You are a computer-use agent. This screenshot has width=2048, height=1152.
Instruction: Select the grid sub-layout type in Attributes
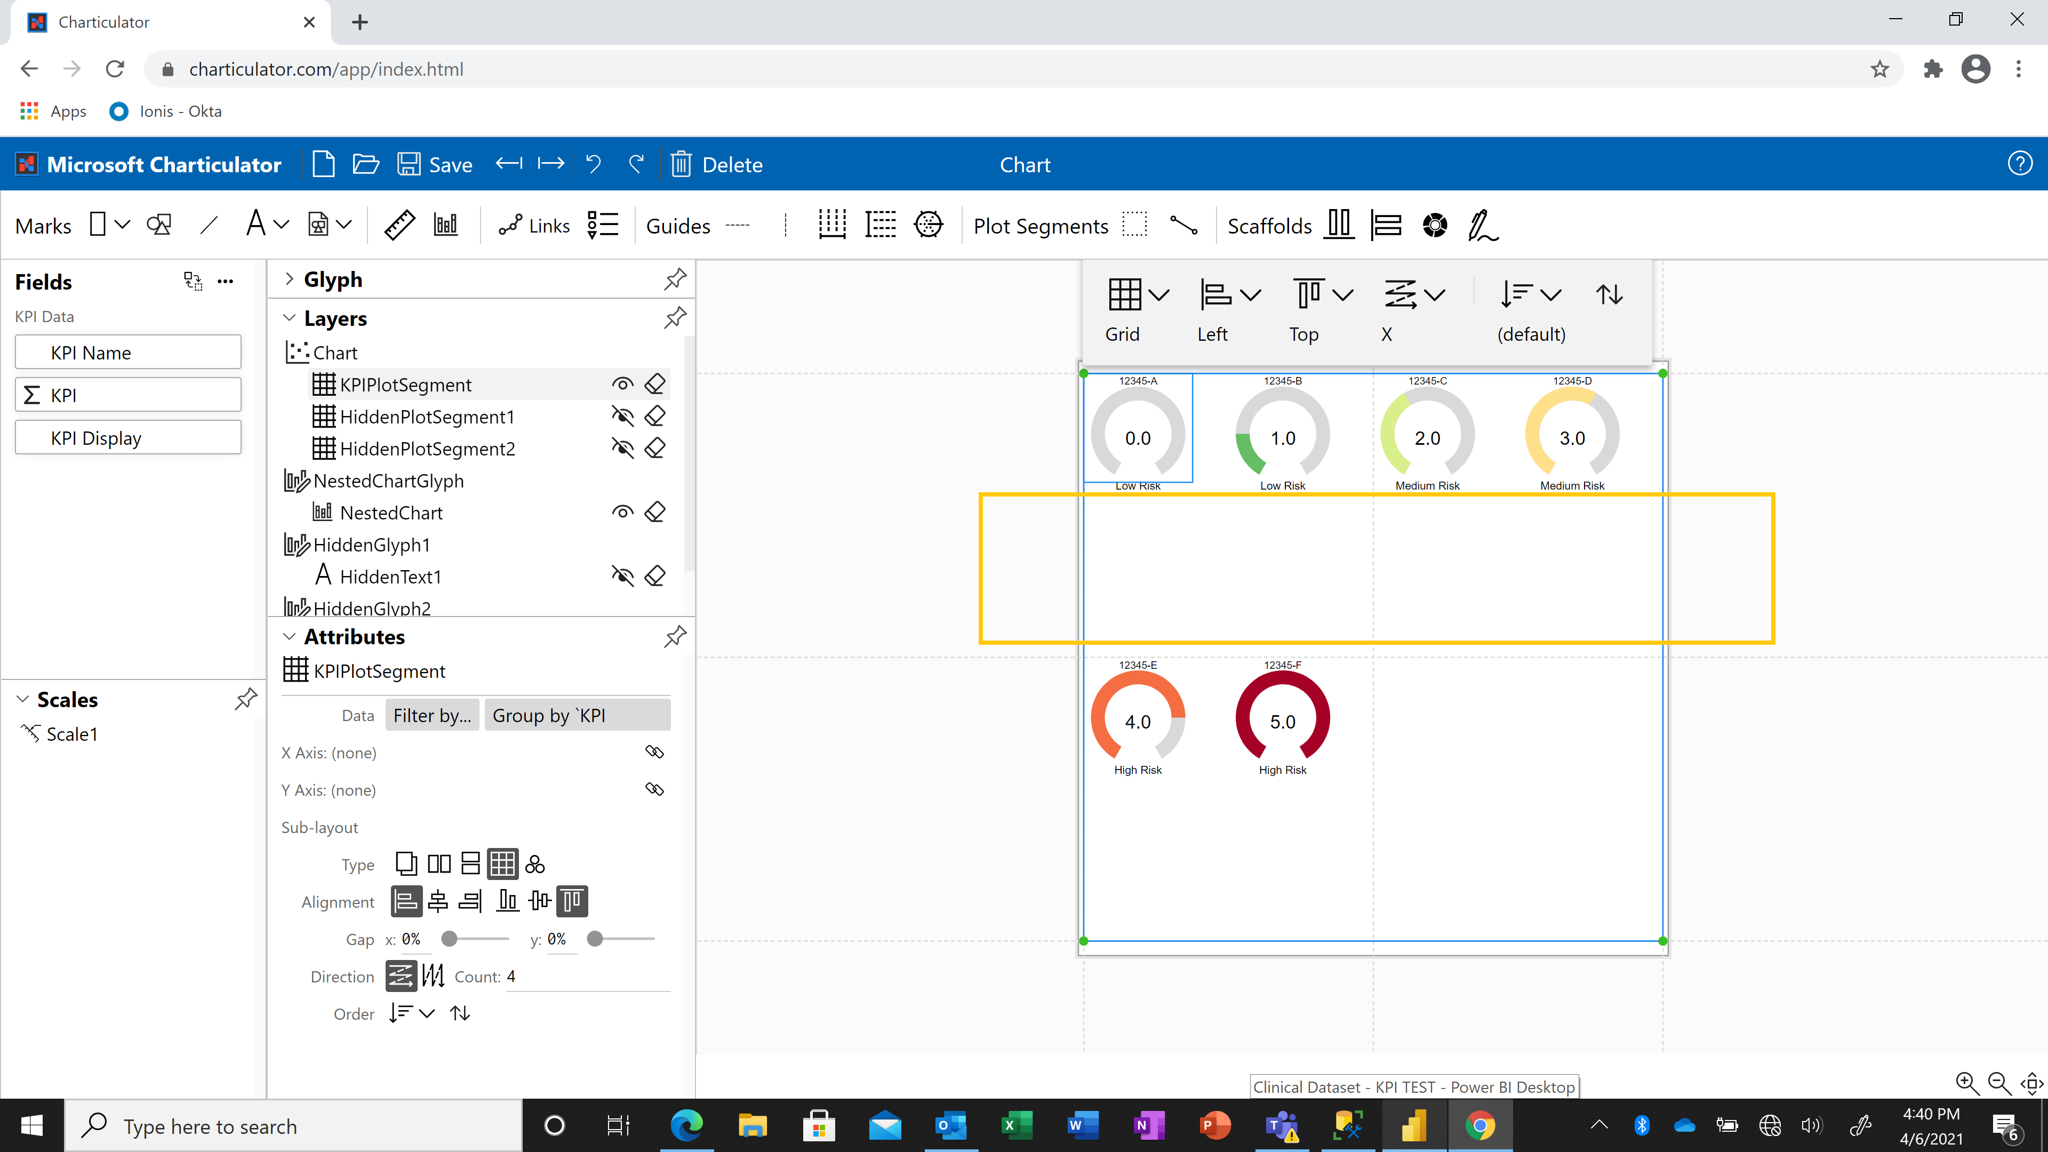(502, 863)
